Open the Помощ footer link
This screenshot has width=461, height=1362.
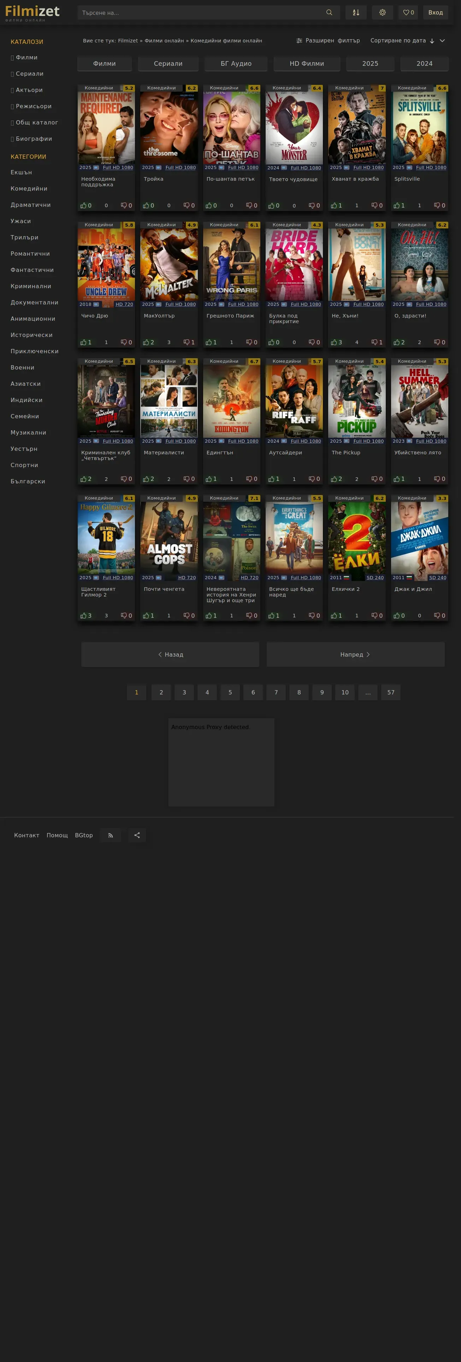(57, 836)
